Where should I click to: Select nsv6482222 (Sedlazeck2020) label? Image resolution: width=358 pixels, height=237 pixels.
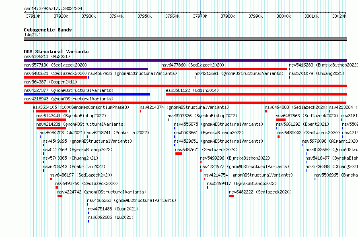pyautogui.click(x=260, y=192)
